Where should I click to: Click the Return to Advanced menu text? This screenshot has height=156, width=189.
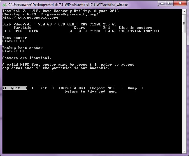(91, 91)
